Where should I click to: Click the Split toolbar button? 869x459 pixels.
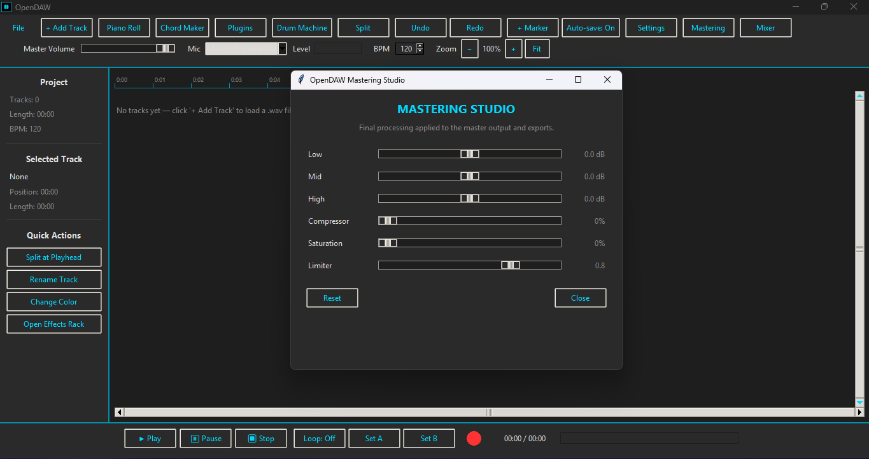pos(364,28)
